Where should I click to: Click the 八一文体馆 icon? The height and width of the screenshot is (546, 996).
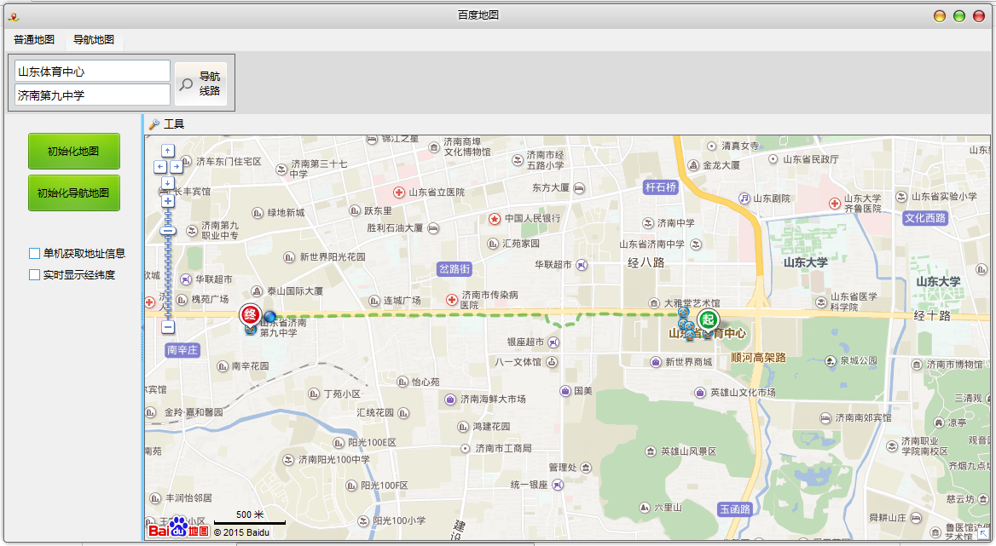(x=552, y=362)
